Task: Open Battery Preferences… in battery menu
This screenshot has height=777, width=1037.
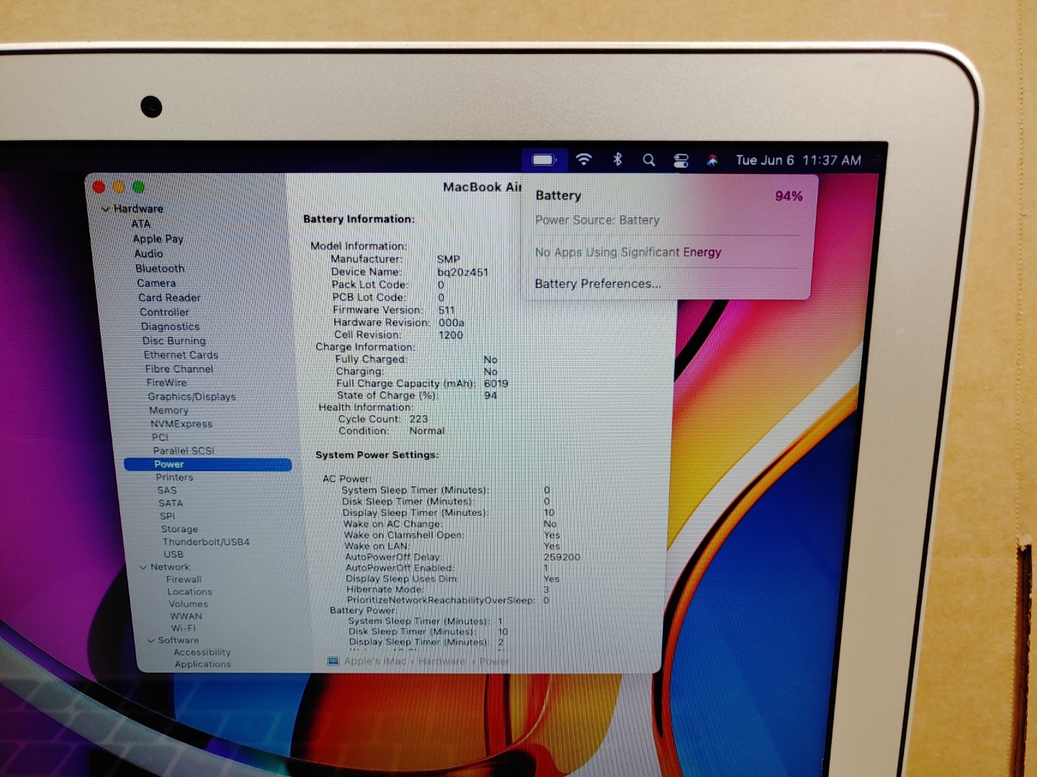Action: 598,284
